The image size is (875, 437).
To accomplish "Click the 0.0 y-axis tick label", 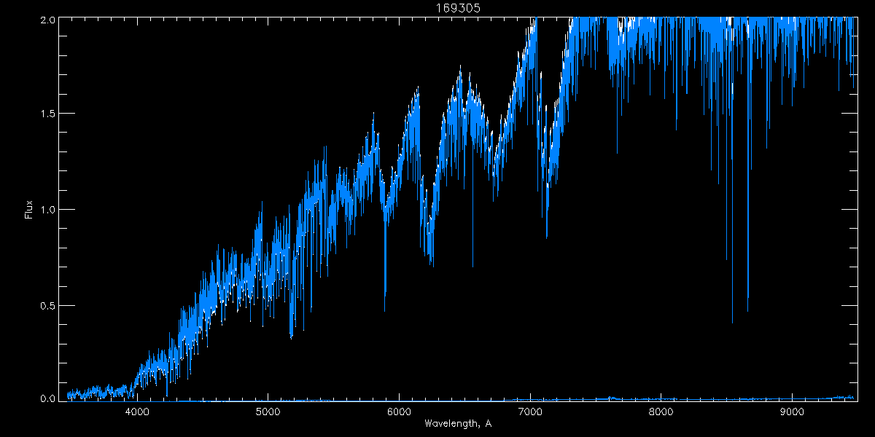I will (46, 398).
